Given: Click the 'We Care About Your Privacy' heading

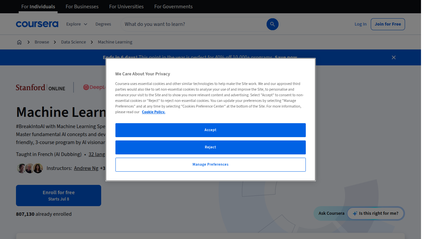Looking at the screenshot, I should pos(142,74).
